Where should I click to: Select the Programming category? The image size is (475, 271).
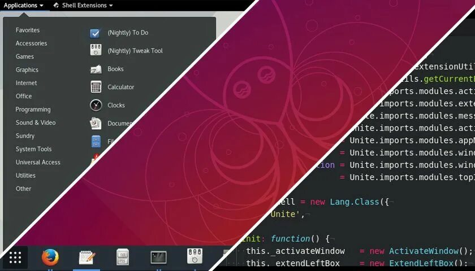pyautogui.click(x=33, y=110)
